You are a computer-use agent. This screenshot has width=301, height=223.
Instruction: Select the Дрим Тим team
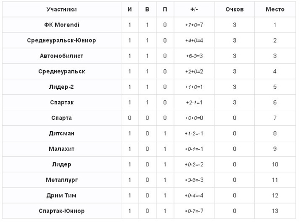tap(61, 195)
